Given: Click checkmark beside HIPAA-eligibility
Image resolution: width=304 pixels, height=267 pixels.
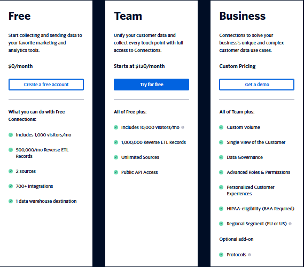Looking at the screenshot, I should [x=221, y=209].
